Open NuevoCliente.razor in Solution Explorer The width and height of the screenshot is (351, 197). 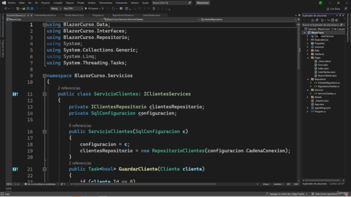coord(327,76)
